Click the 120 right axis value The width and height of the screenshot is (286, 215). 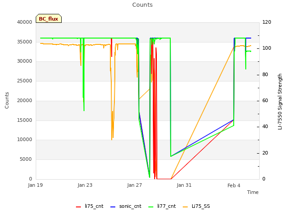(x=267, y=22)
